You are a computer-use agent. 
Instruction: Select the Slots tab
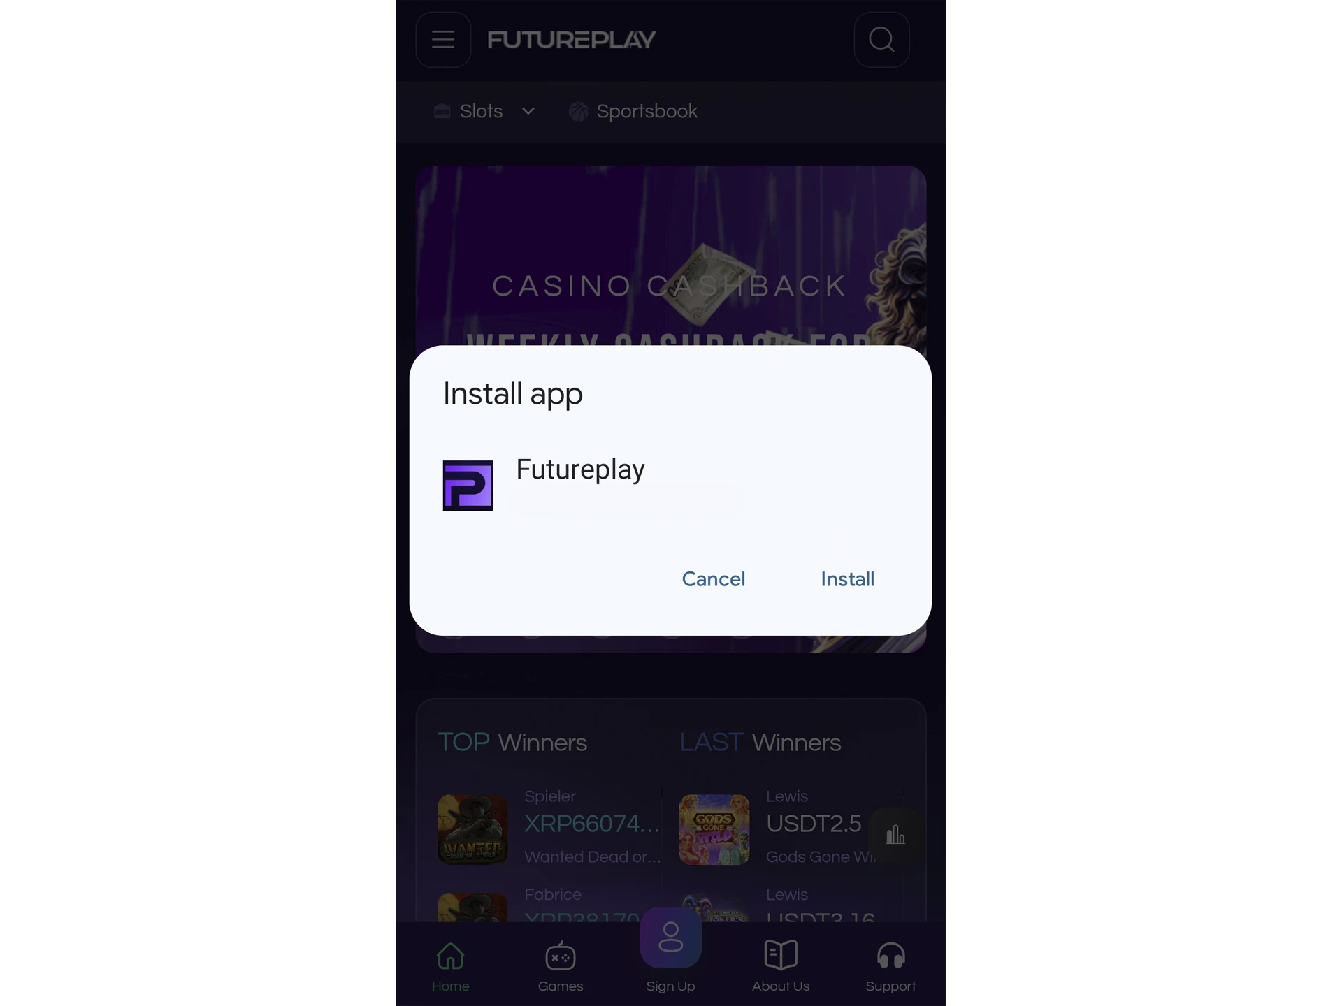pos(481,111)
